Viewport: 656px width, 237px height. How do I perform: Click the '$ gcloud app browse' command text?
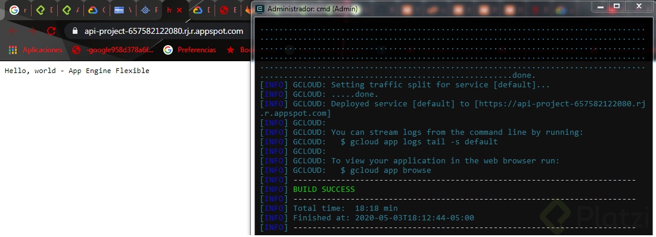pyautogui.click(x=385, y=170)
